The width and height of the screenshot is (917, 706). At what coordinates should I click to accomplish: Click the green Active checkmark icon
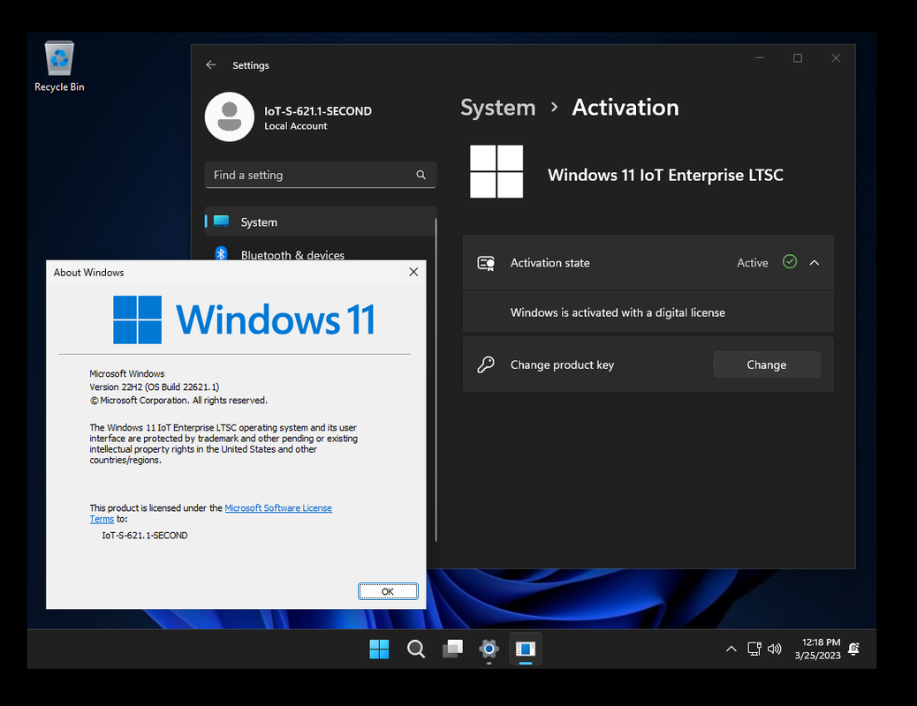point(790,262)
